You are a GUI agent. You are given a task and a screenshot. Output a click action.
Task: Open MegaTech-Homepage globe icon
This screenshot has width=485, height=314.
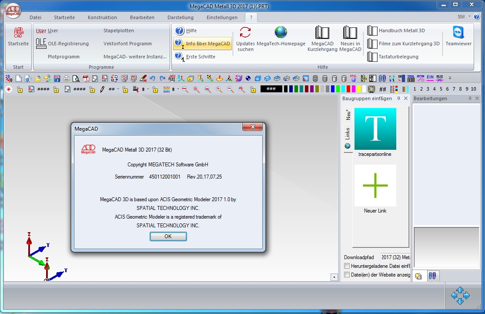click(281, 36)
